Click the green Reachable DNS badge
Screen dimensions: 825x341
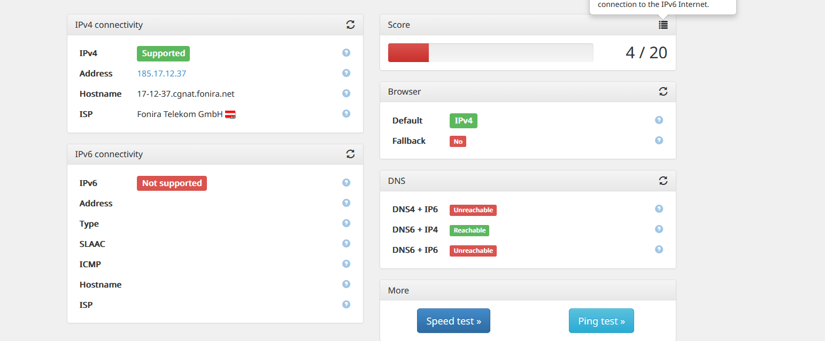pyautogui.click(x=469, y=230)
